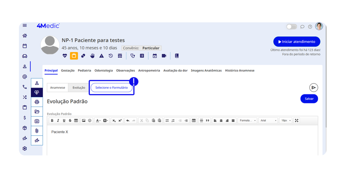Image resolution: width=339 pixels, height=178 pixels.
Task: Click the paperclip attachments icon in side panel
Action: [37, 131]
